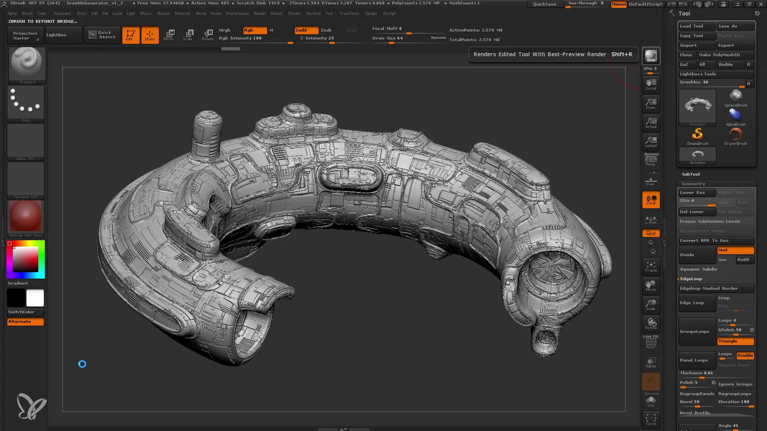Click the Convert BPR To Geo button
This screenshot has width=767, height=431.
point(715,240)
